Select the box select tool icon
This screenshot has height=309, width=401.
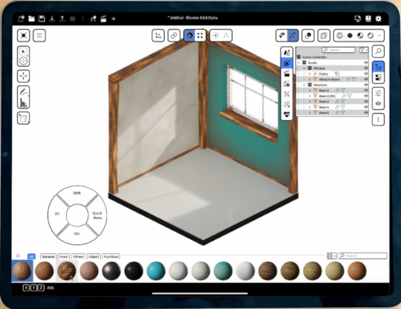pyautogui.click(x=24, y=52)
